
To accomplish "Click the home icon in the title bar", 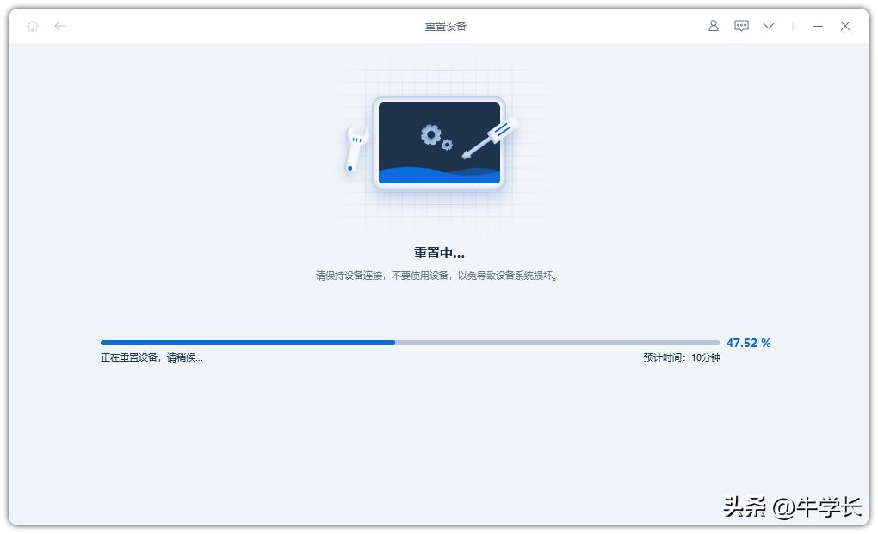I will pyautogui.click(x=33, y=26).
